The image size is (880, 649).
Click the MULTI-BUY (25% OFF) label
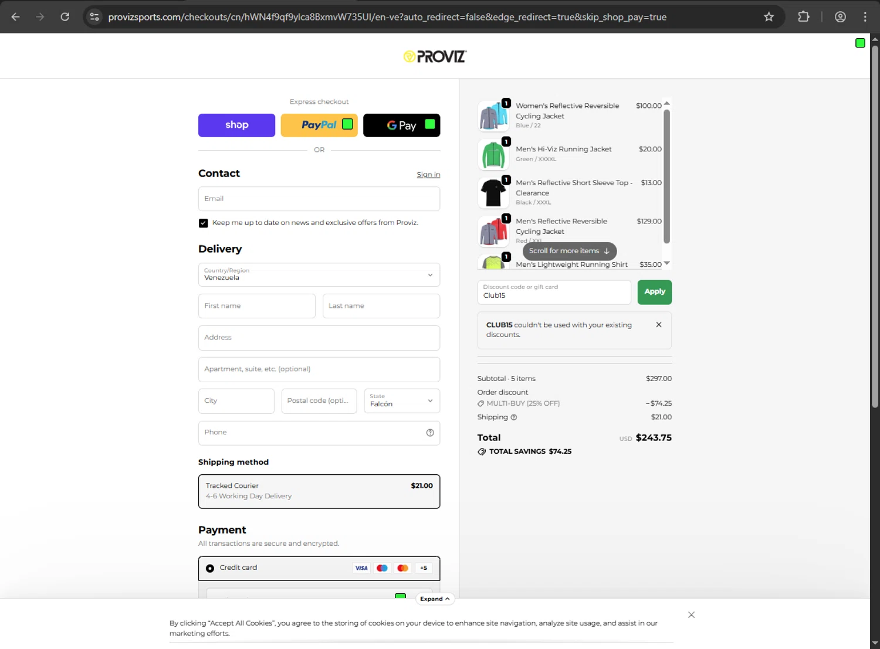(523, 403)
